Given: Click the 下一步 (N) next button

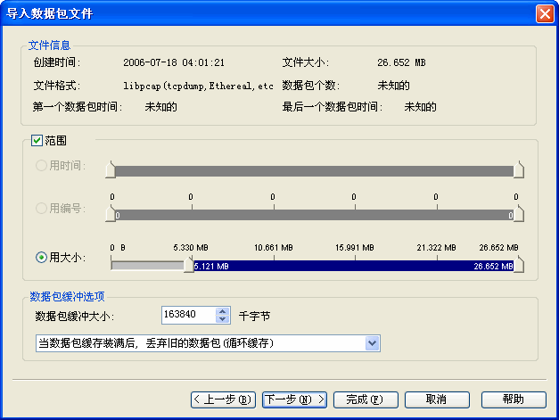Looking at the screenshot, I should point(294,399).
